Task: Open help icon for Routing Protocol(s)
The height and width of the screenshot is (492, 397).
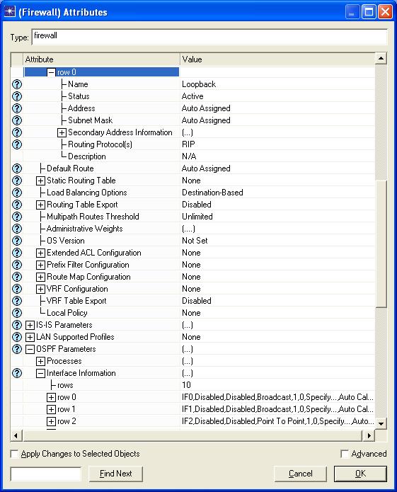Action: 17,144
